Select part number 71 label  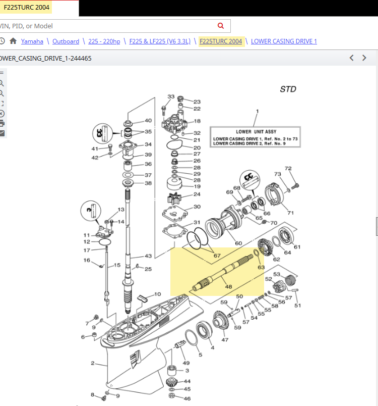pyautogui.click(x=291, y=213)
